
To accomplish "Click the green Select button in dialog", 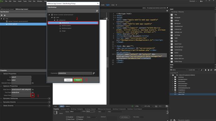I will point(78,80).
